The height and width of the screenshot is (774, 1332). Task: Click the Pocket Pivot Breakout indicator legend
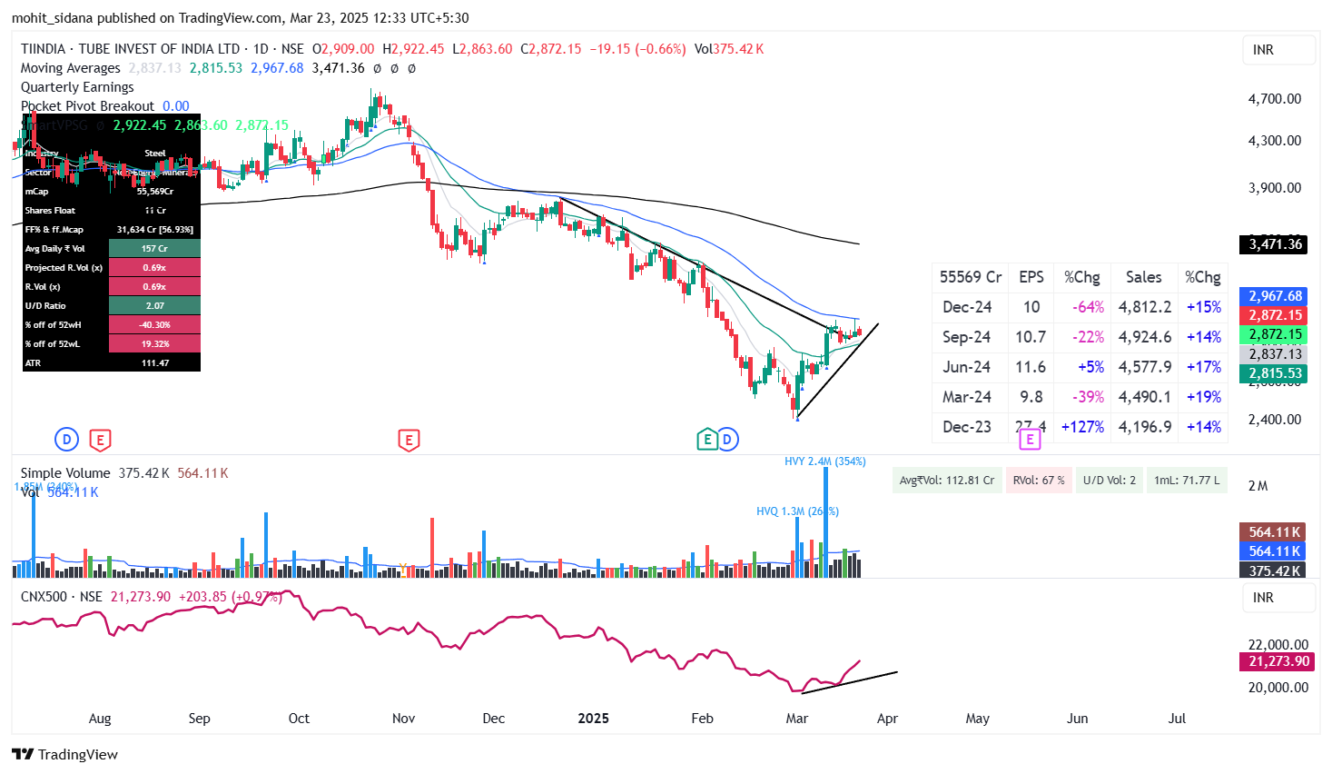[88, 106]
